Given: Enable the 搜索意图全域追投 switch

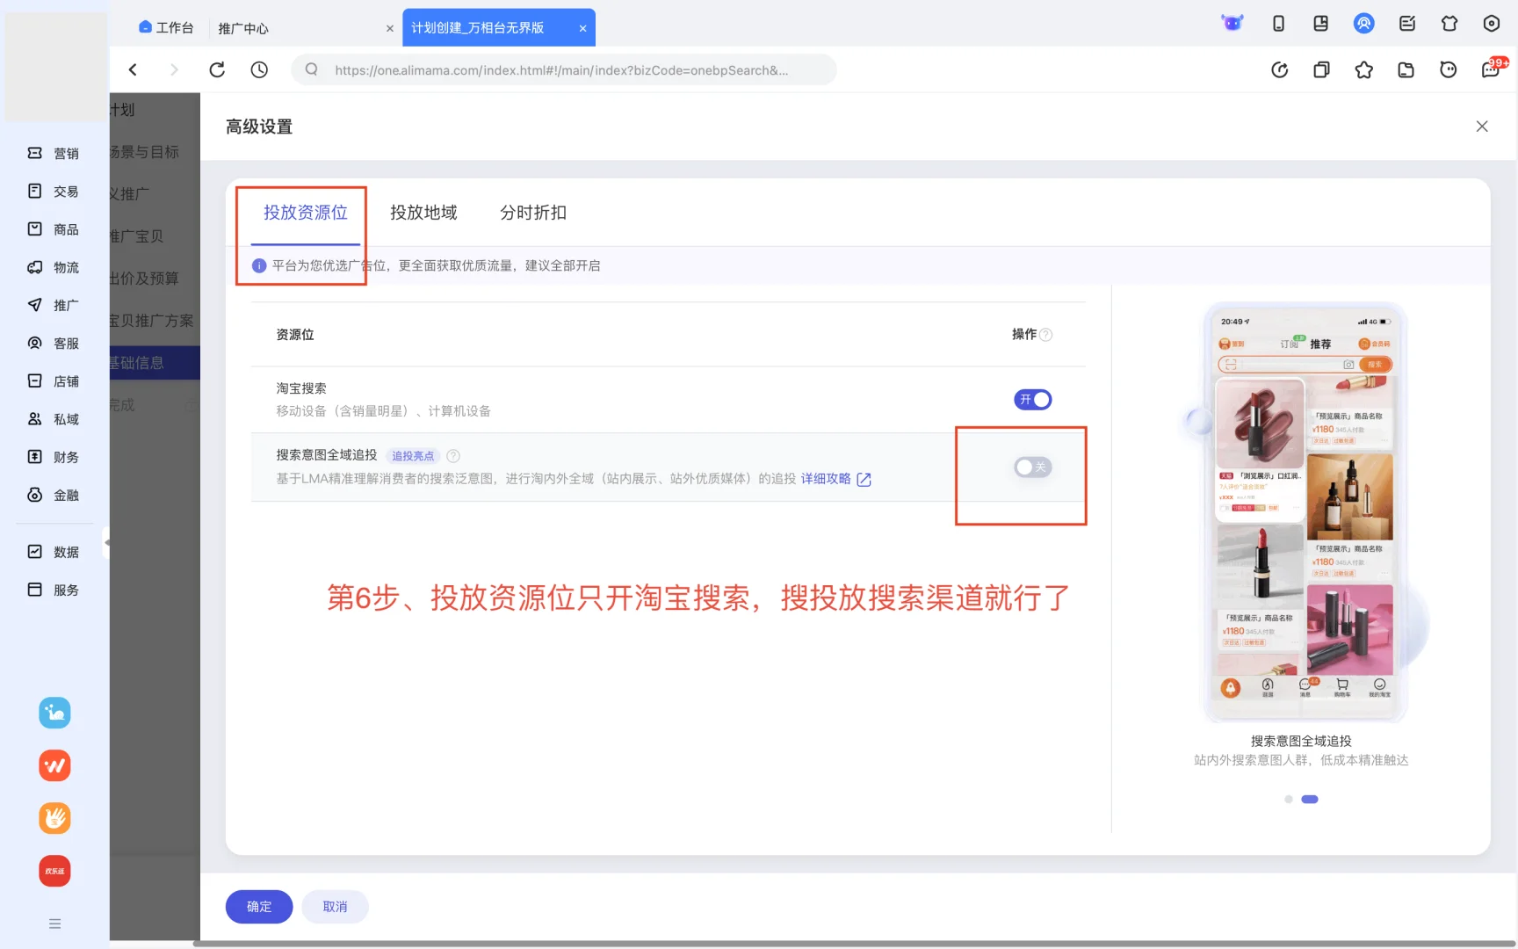Looking at the screenshot, I should [1031, 467].
